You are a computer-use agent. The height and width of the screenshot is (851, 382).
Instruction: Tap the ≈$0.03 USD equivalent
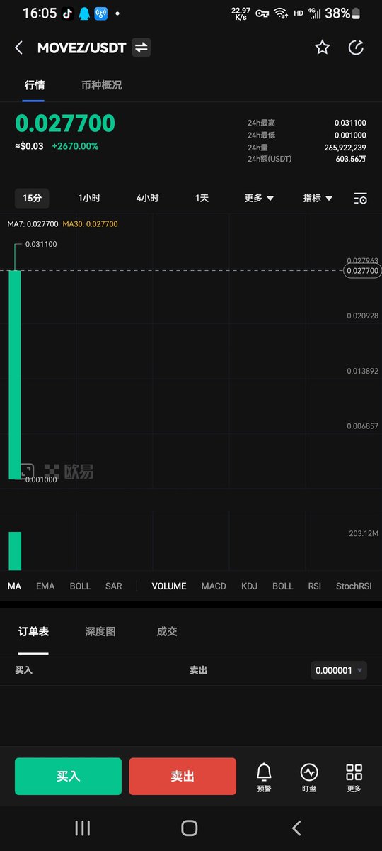point(29,146)
